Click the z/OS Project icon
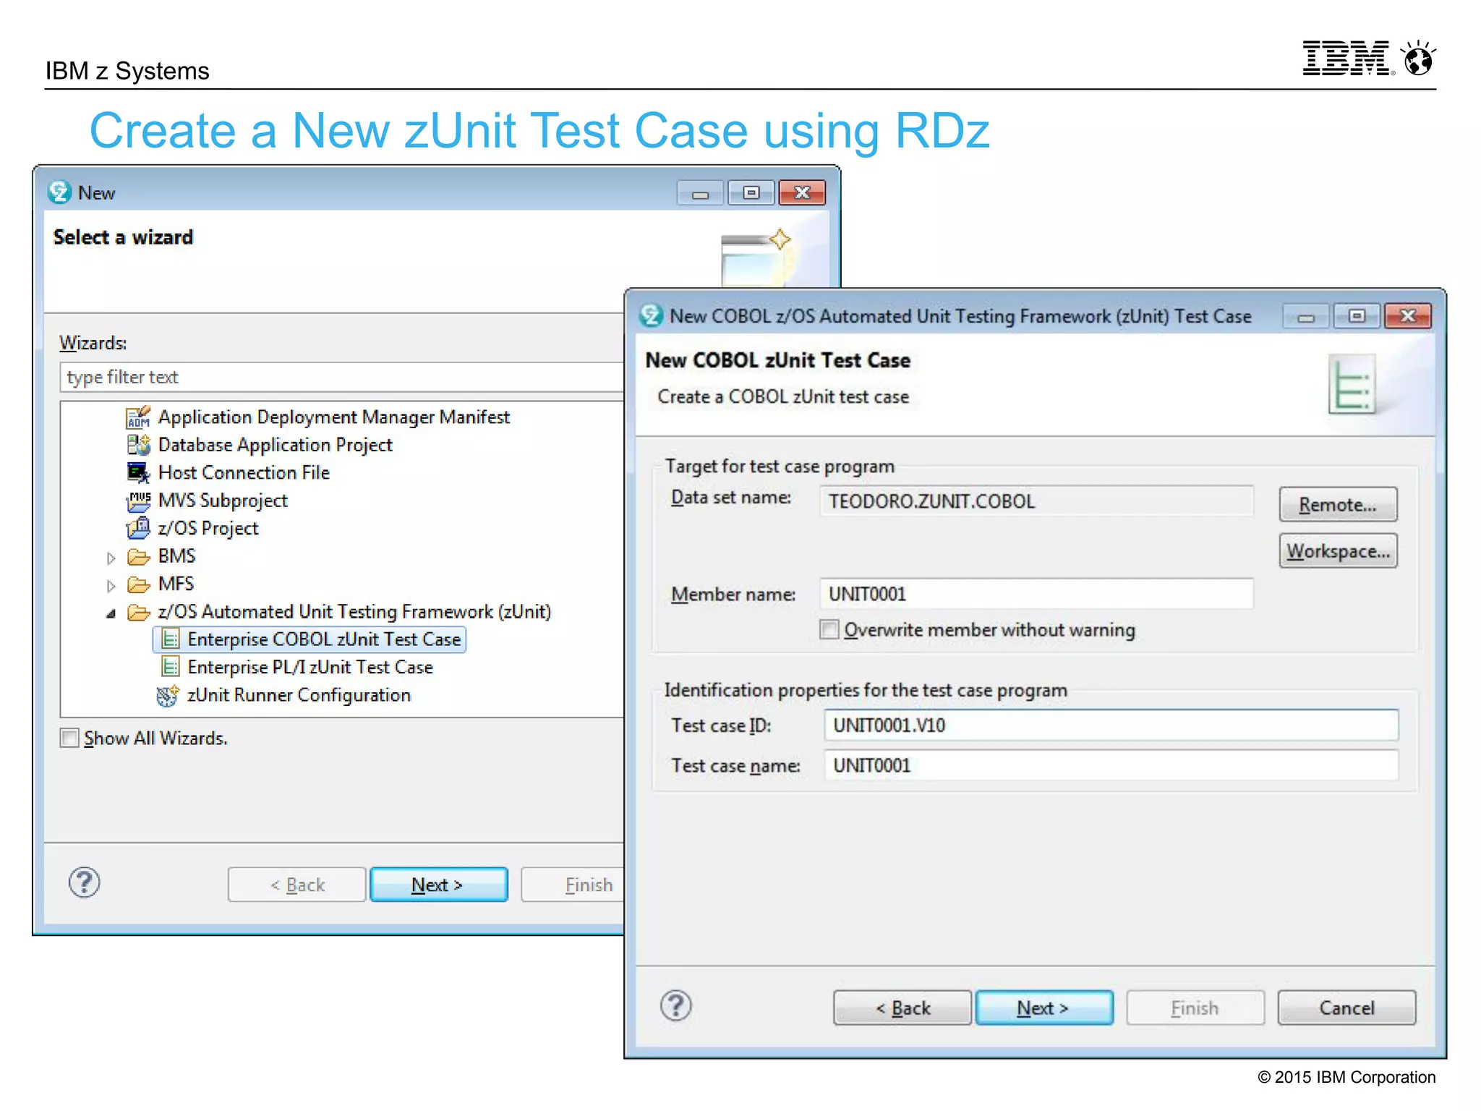Image resolution: width=1481 pixels, height=1111 pixels. [x=138, y=529]
